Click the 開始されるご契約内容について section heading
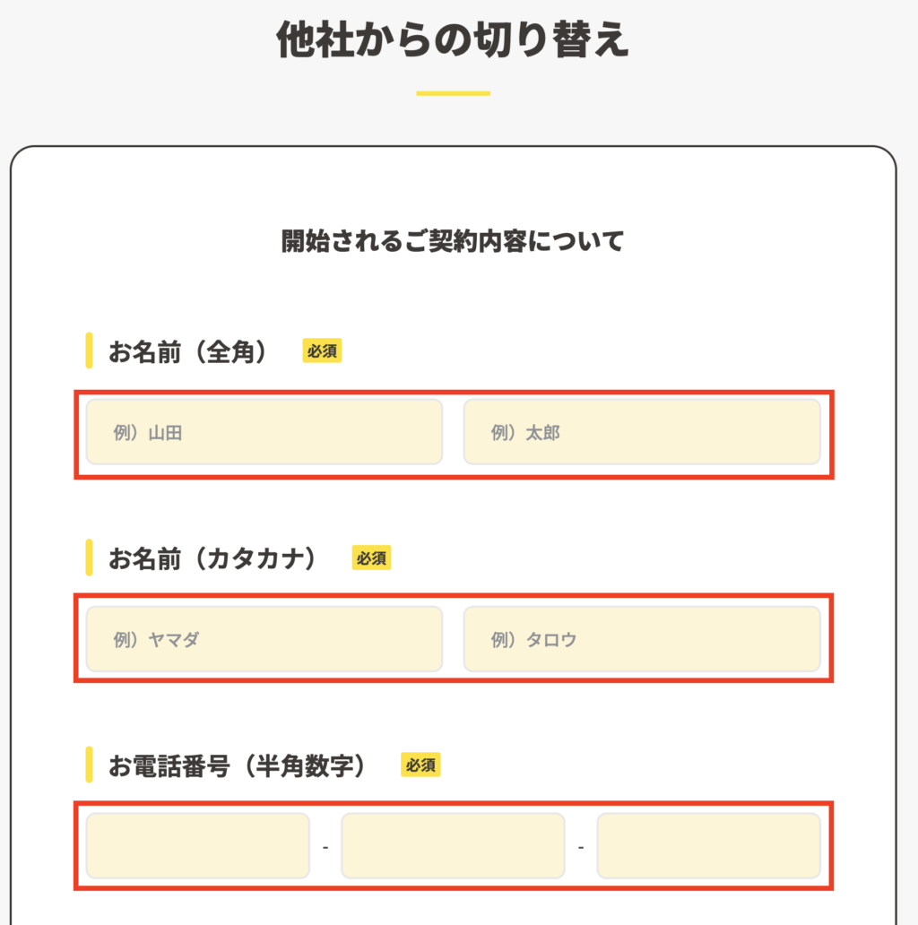This screenshot has height=925, width=918. 453,241
